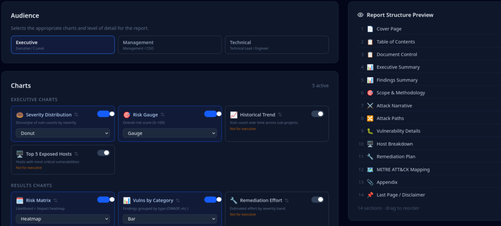
Task: Click the Risk Gauge target icon
Action: tap(127, 115)
